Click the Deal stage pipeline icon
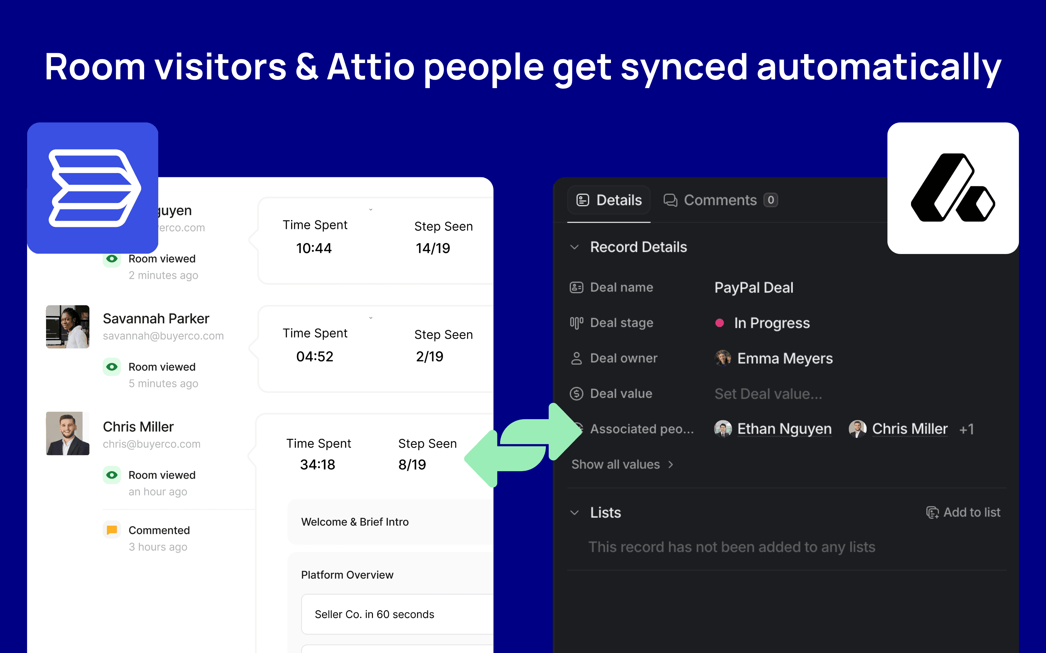Viewport: 1046px width, 653px height. (576, 323)
